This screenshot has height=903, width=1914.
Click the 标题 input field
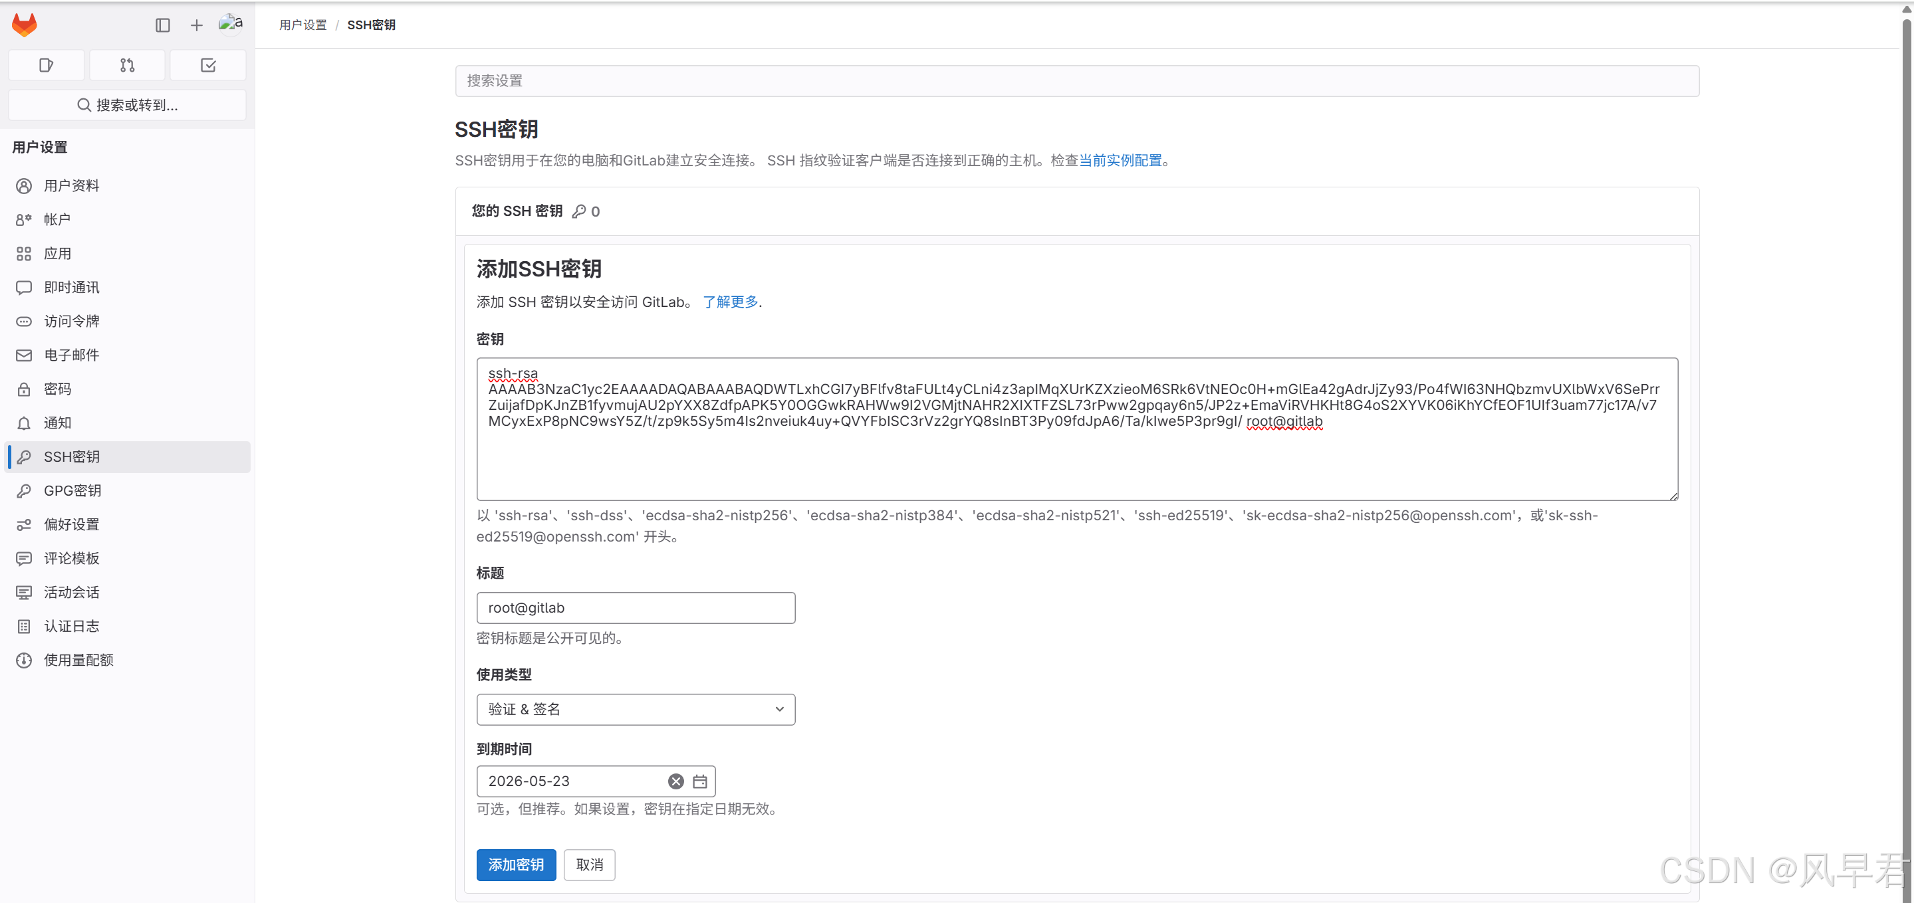636,607
